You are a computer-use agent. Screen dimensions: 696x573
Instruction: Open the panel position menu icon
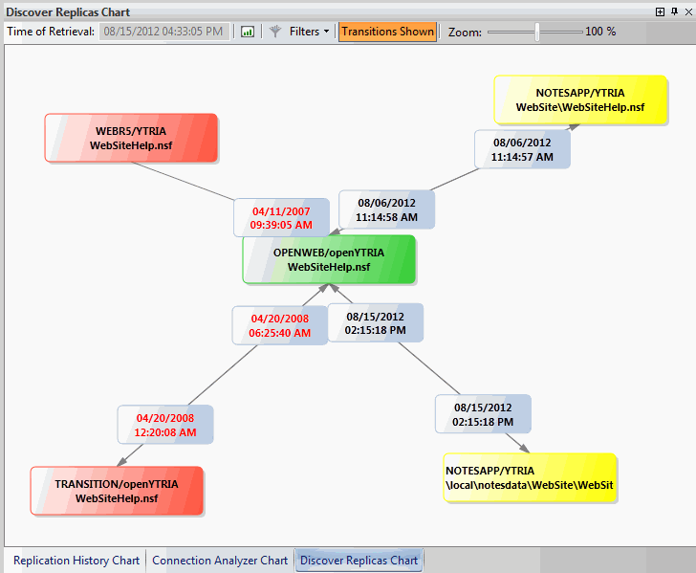[660, 11]
